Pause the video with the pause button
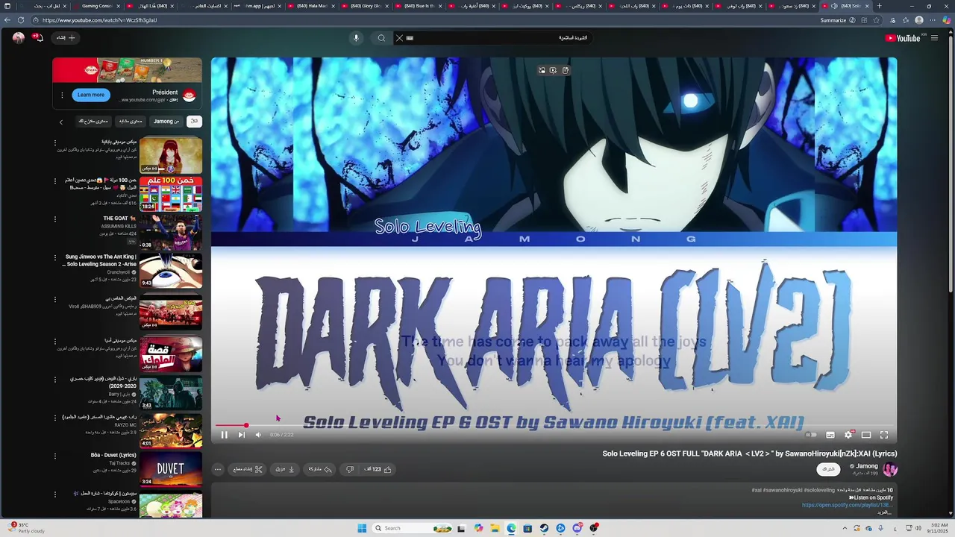 pyautogui.click(x=224, y=435)
